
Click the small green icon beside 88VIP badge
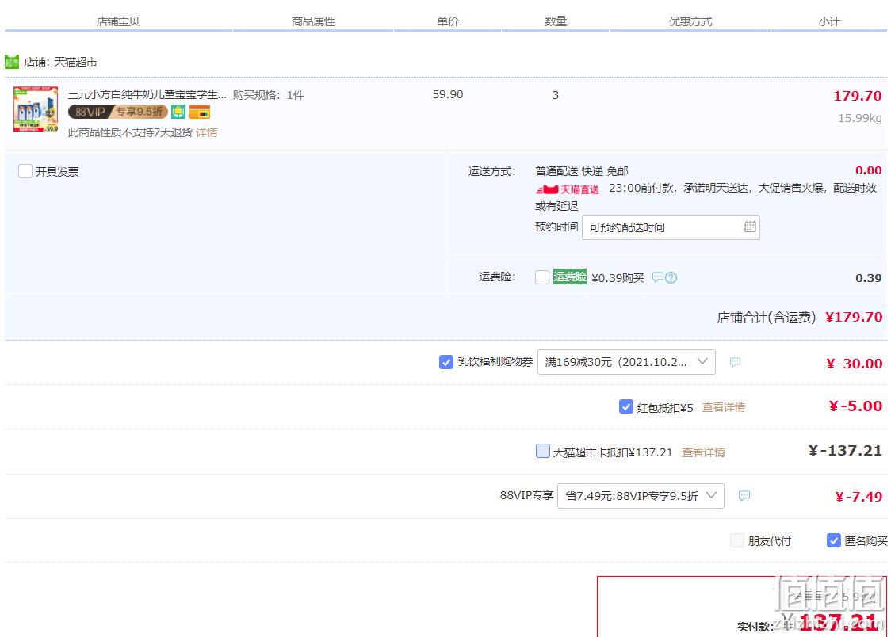coord(178,112)
